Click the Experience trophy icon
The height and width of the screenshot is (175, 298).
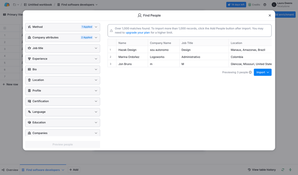pos(29,59)
